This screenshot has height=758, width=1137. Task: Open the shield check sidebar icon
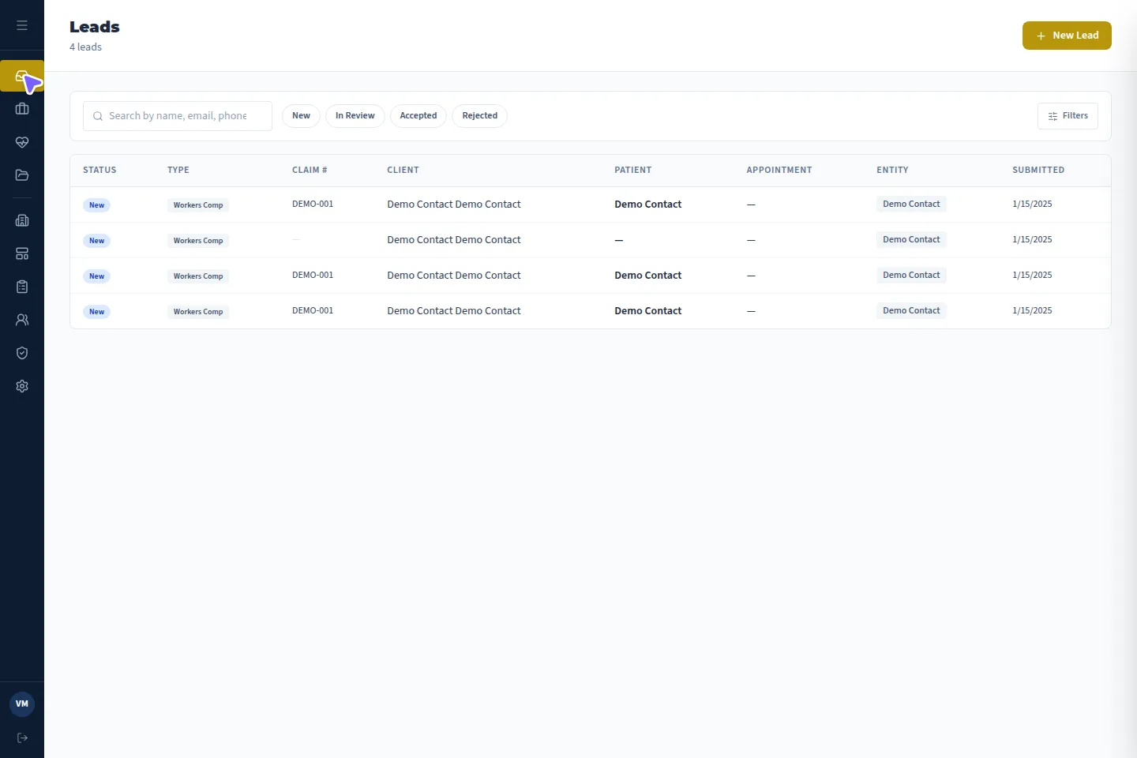pyautogui.click(x=22, y=353)
